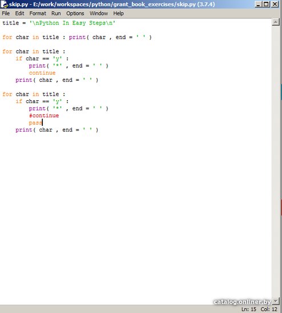Click the Col: 12 status indicator

coord(269,309)
